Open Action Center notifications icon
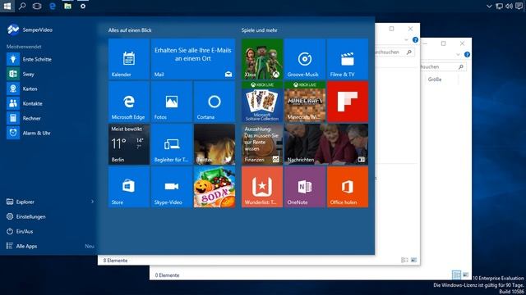Screen dimensions: 526x295 tap(519, 6)
